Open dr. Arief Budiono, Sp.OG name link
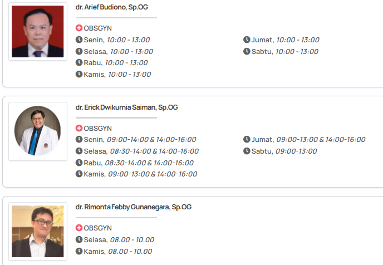383x265 pixels. point(112,7)
